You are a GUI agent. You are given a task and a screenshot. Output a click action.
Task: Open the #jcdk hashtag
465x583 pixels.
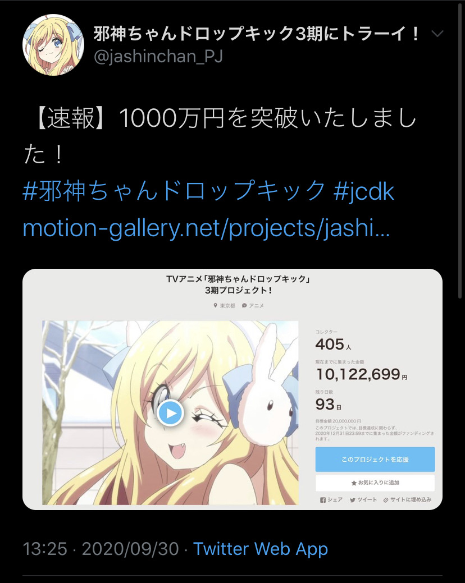pos(364,191)
